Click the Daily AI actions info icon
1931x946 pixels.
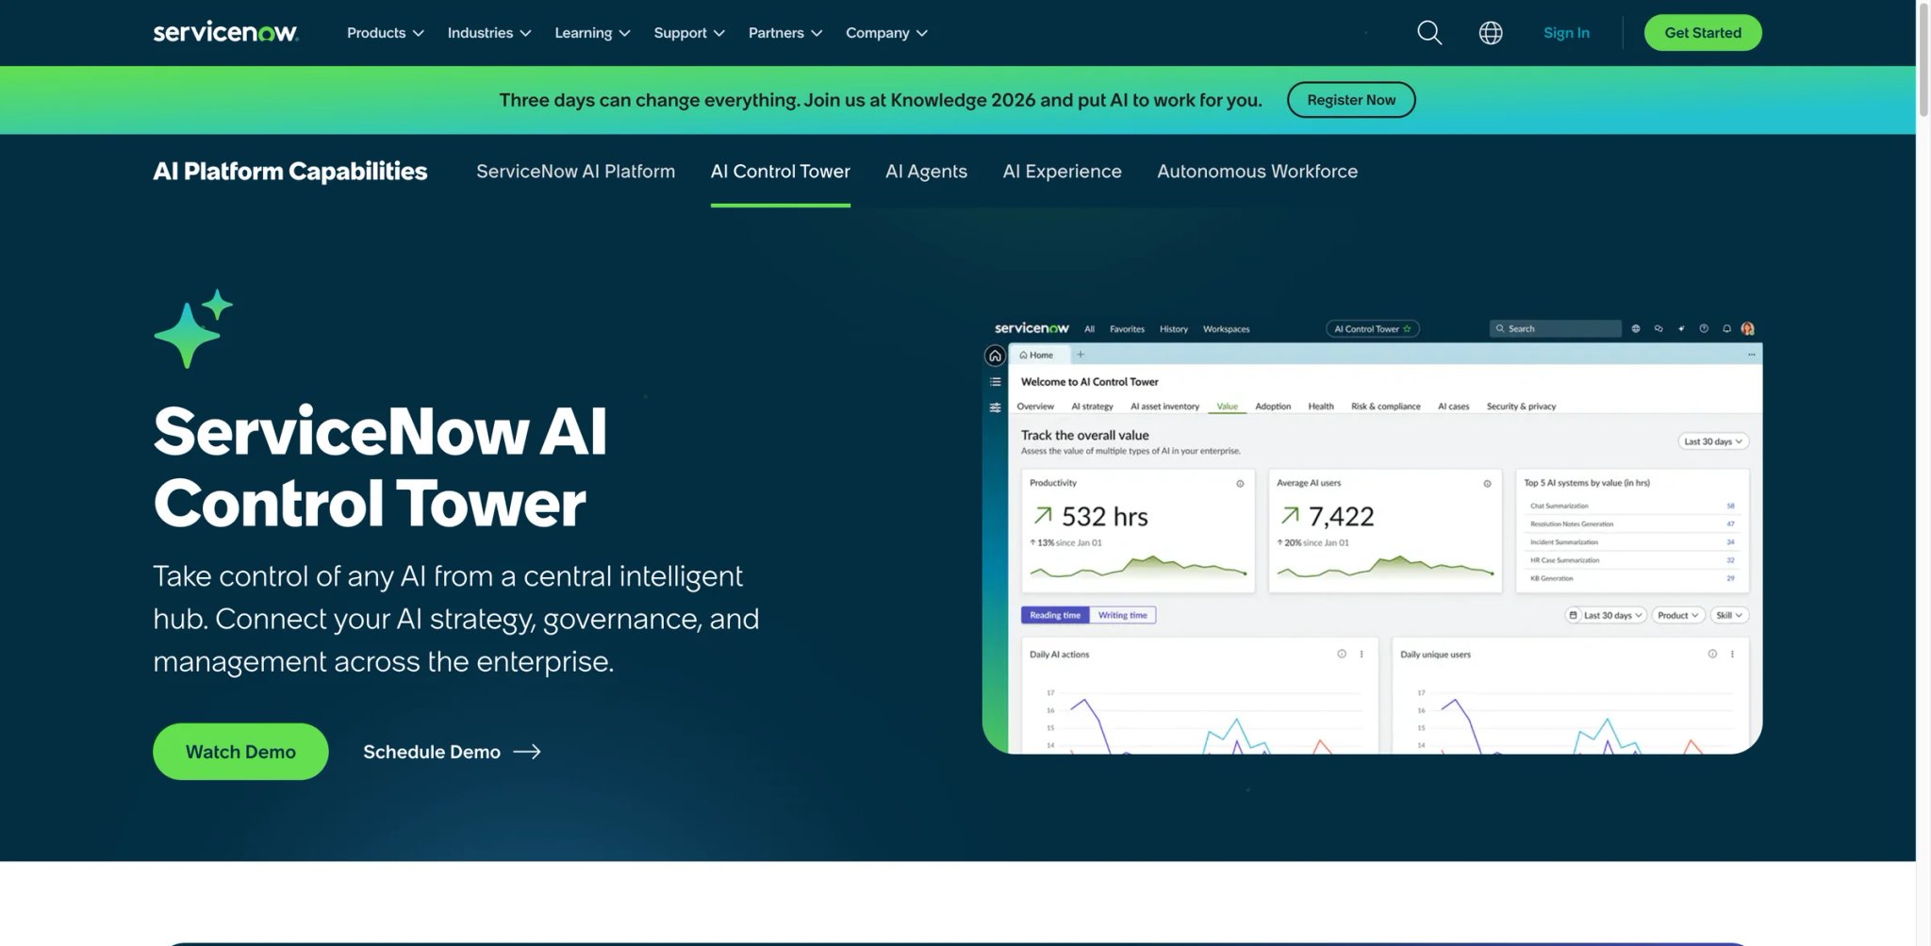1342,654
